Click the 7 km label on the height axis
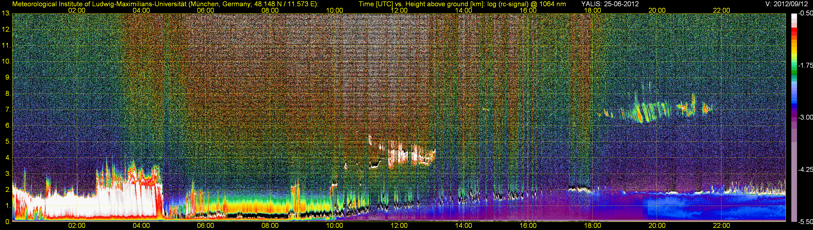Screen dimensions: 813x230 (x=8, y=110)
